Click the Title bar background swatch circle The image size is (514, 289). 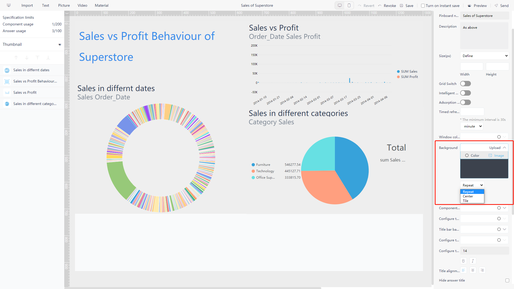(x=499, y=229)
